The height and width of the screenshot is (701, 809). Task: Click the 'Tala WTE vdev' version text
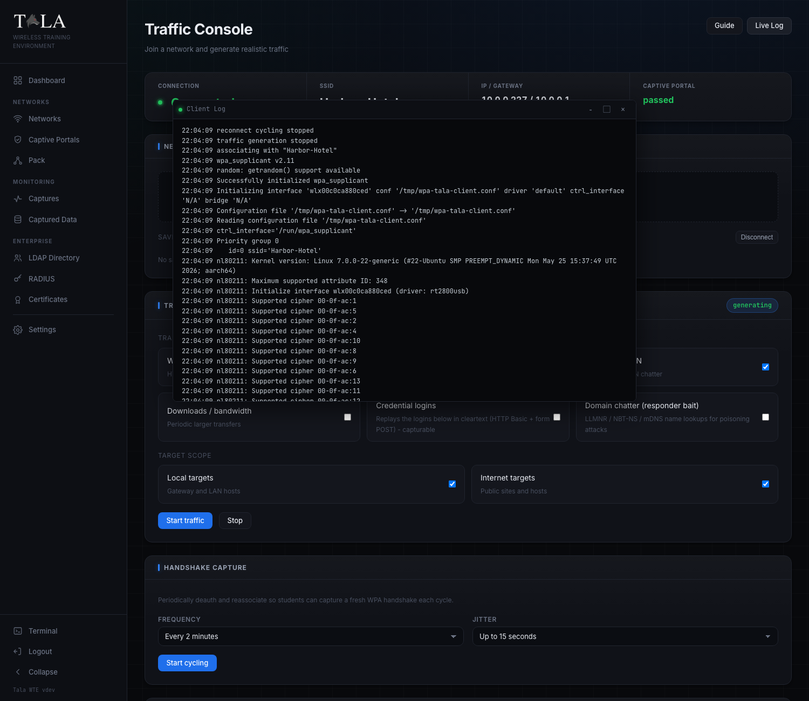click(x=34, y=690)
